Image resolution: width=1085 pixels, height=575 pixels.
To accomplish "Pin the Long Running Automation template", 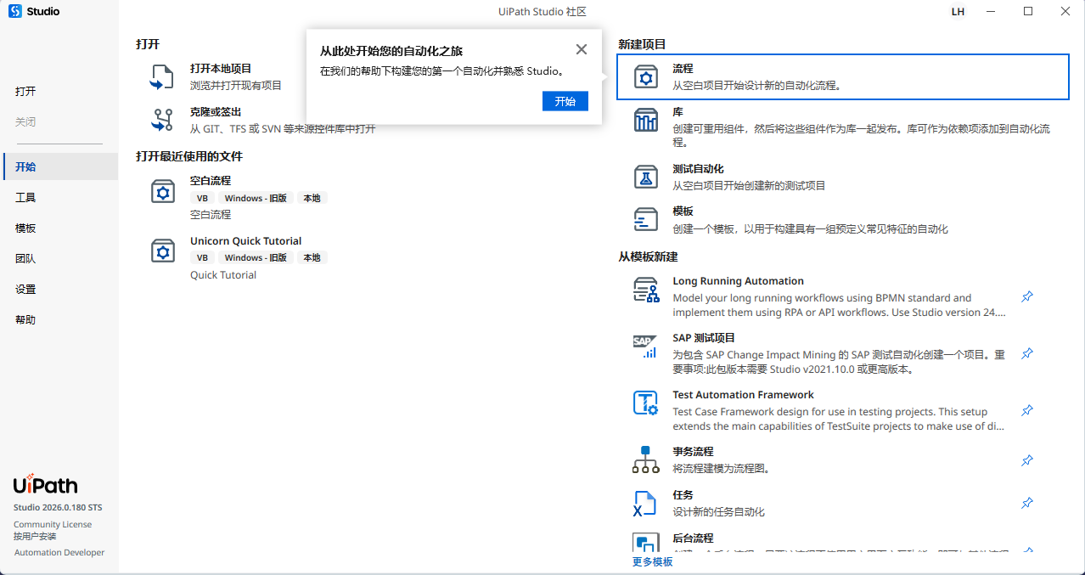I will click(1027, 297).
